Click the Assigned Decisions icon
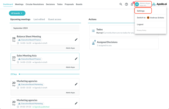The width and height of the screenshot is (169, 109). (x=94, y=43)
